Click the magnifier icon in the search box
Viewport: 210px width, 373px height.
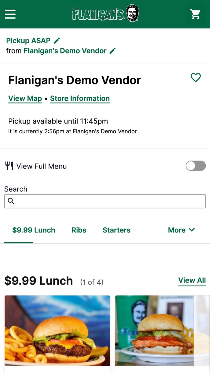click(x=11, y=201)
